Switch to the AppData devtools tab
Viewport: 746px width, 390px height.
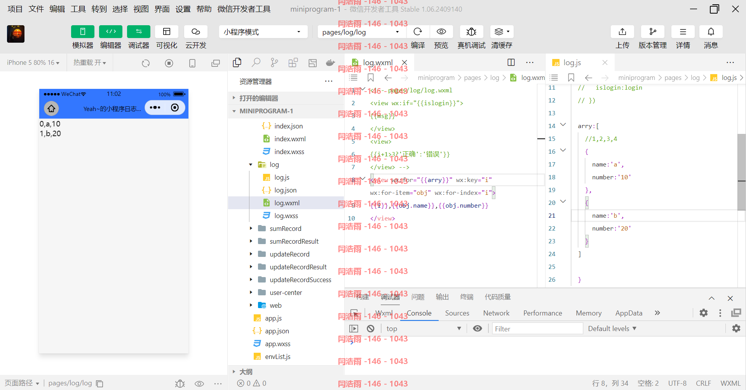[629, 313]
